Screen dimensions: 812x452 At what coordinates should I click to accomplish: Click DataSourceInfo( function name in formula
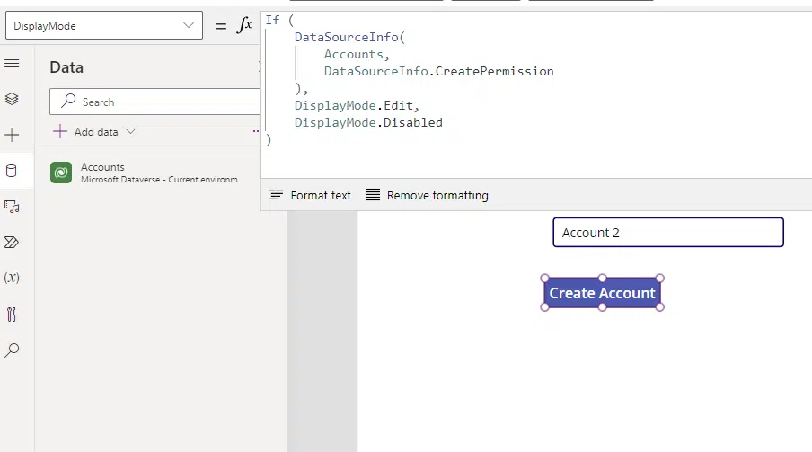[349, 37]
